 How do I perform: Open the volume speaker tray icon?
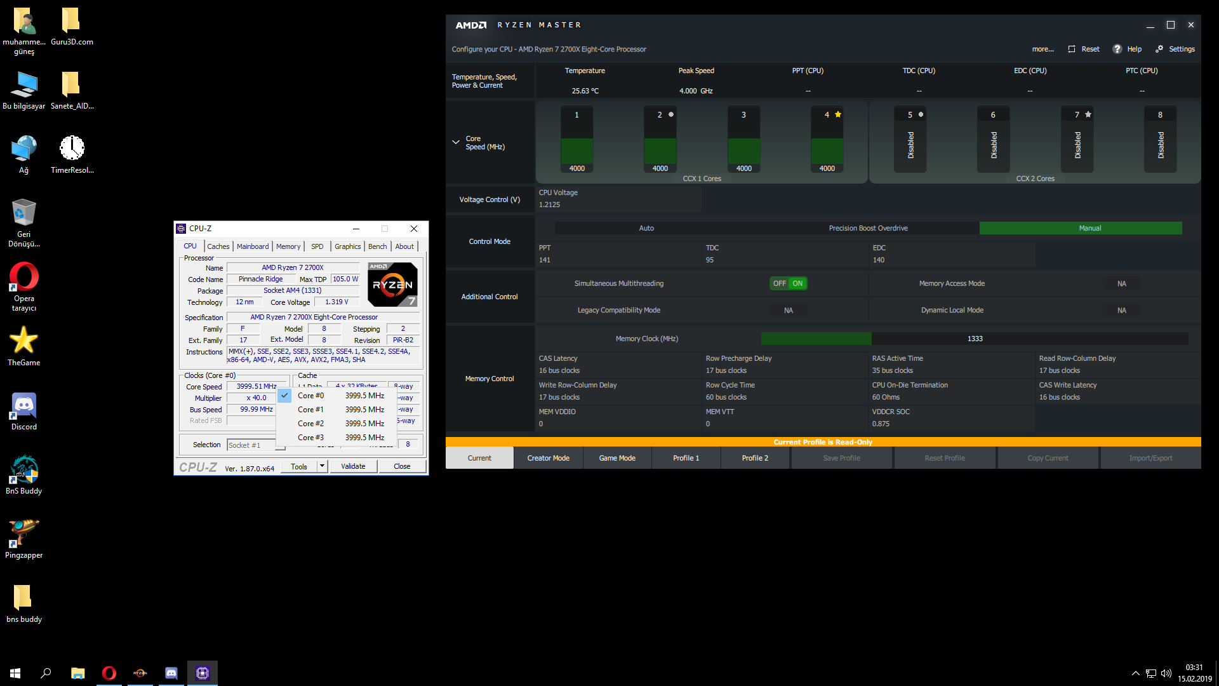pos(1166,673)
